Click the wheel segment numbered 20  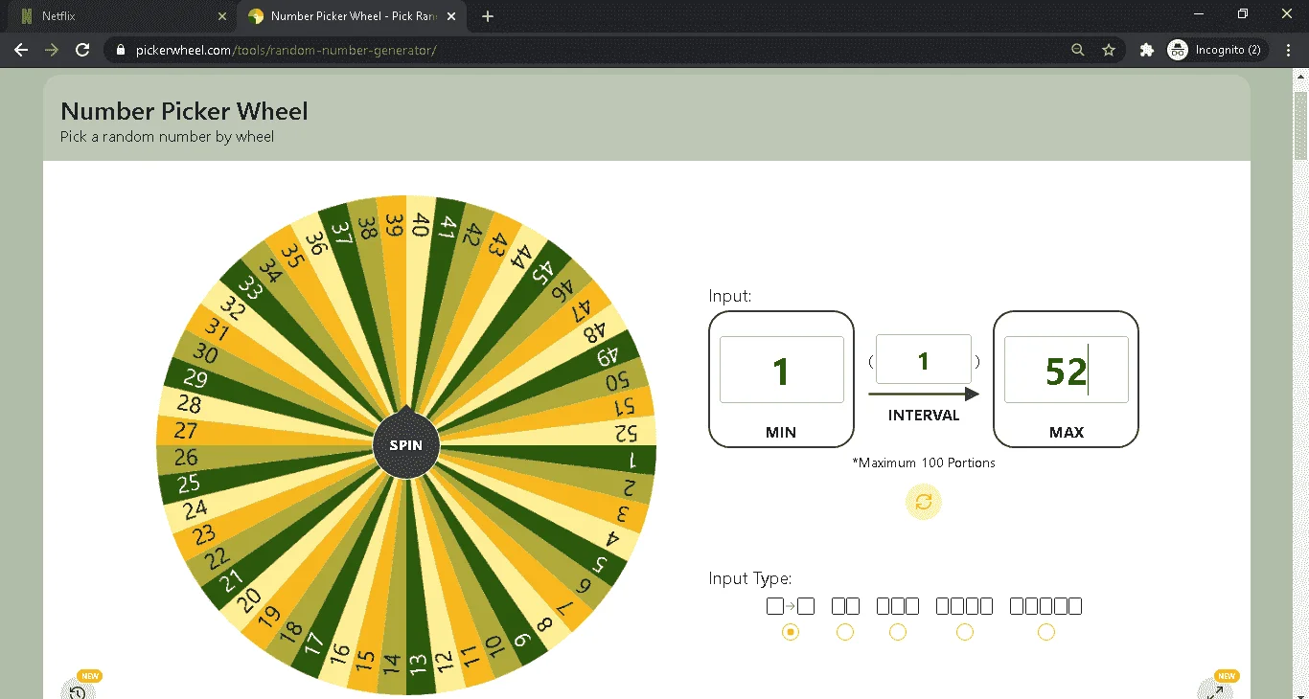coord(249,600)
